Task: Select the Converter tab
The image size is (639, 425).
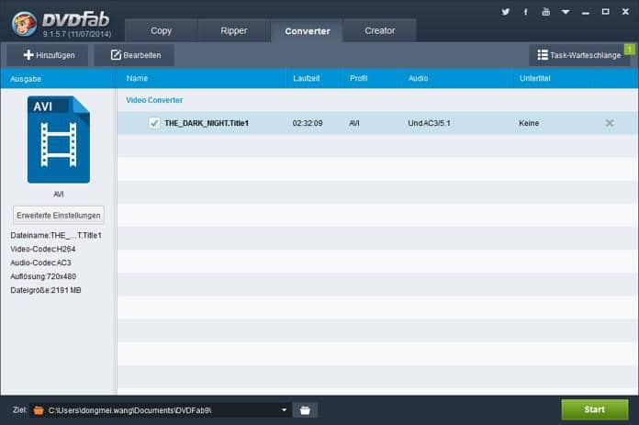Action: (x=308, y=31)
